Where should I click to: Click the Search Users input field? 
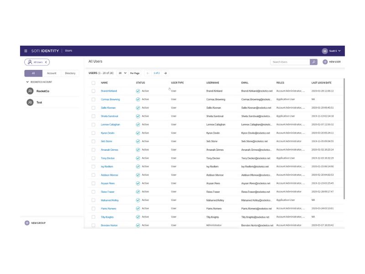tap(290, 62)
